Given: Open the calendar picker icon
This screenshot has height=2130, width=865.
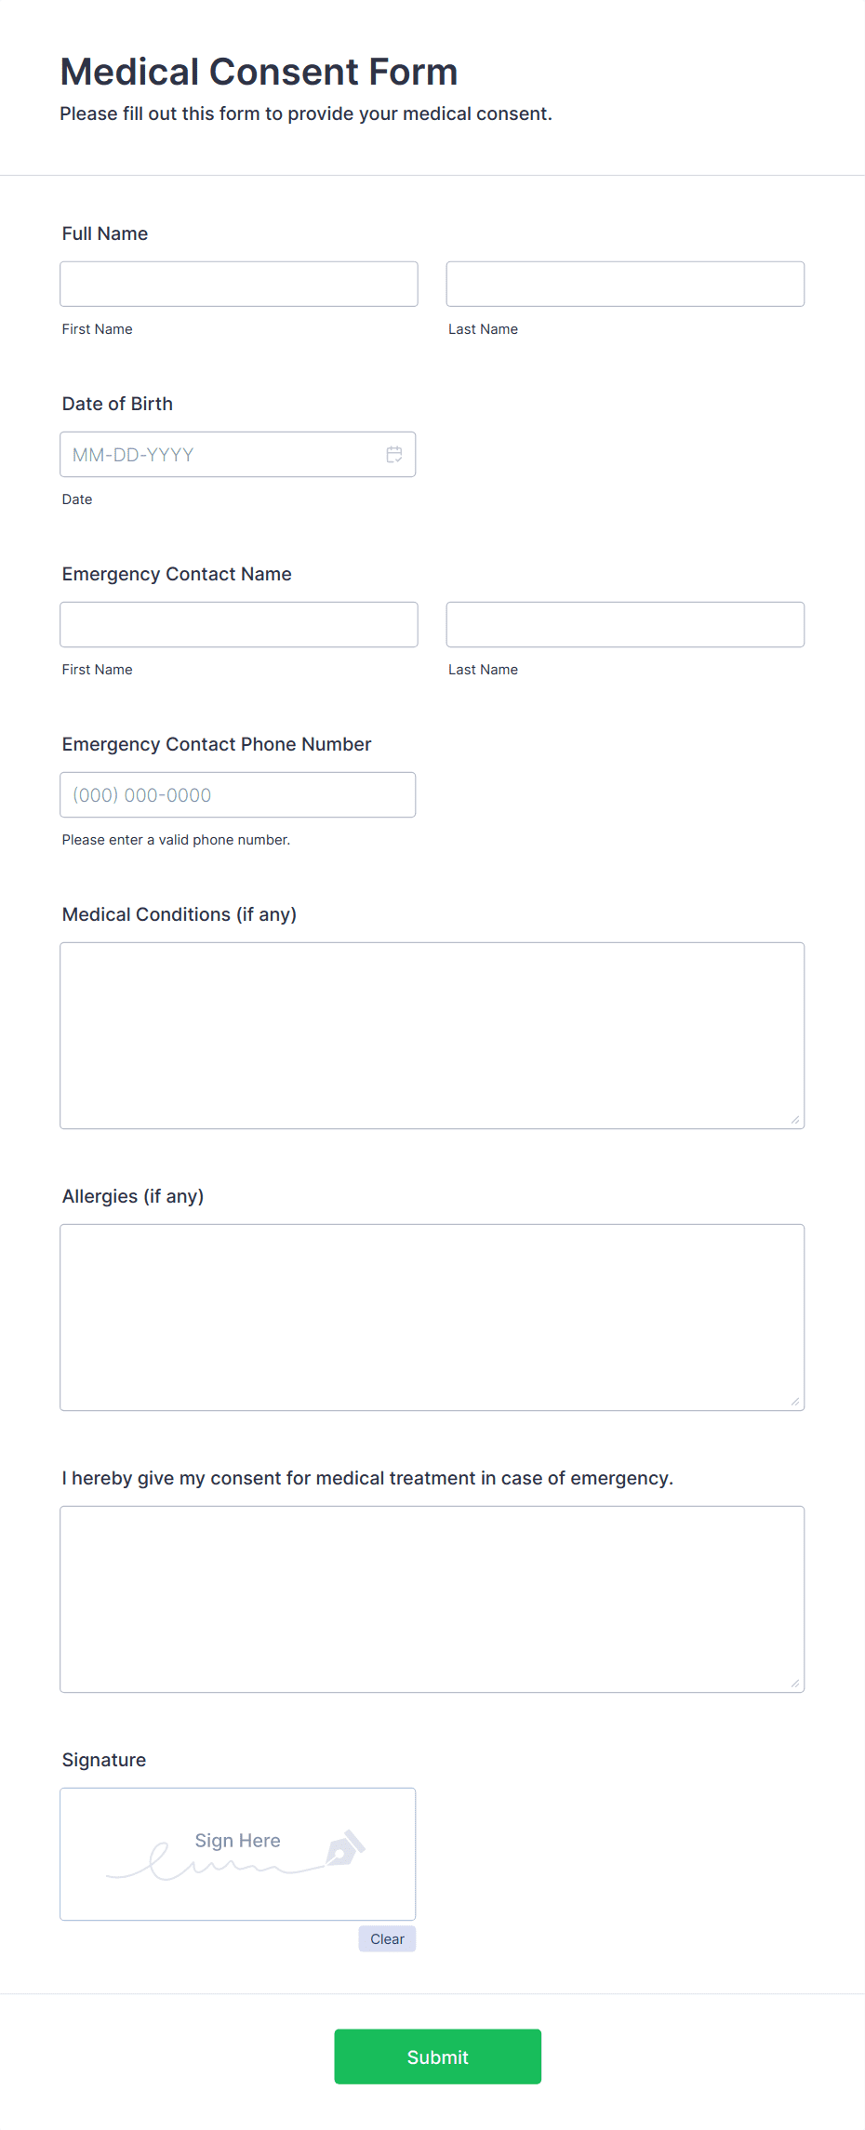Looking at the screenshot, I should pyautogui.click(x=394, y=455).
